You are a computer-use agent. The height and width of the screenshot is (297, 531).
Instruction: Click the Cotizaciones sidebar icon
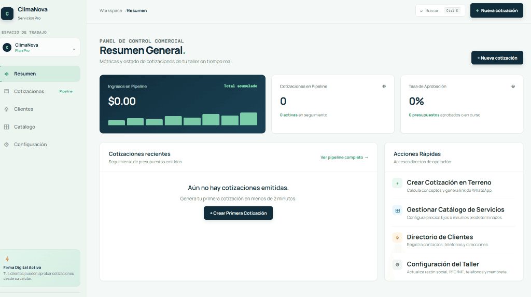[x=6, y=91]
